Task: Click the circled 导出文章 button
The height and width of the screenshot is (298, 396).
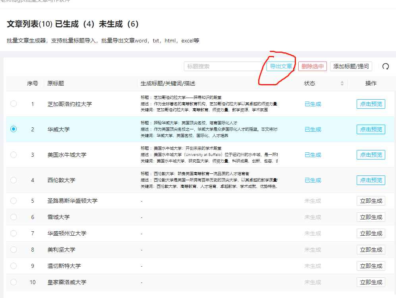Action: 280,66
